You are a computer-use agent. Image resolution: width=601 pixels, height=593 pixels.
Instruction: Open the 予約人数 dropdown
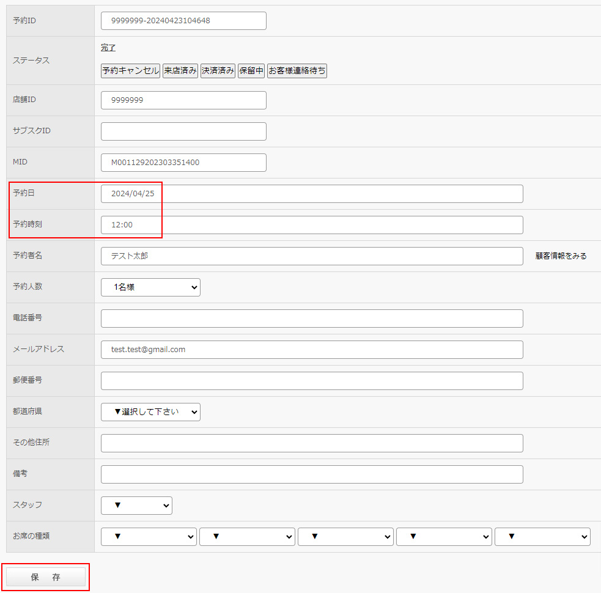point(150,287)
